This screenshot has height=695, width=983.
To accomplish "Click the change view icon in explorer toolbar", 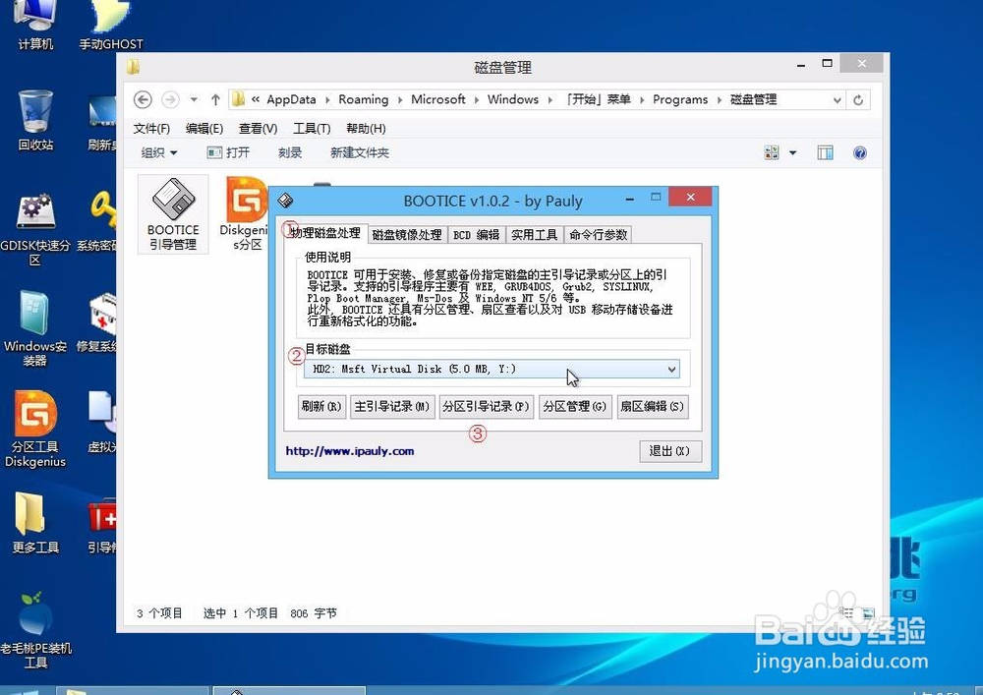I will [771, 153].
